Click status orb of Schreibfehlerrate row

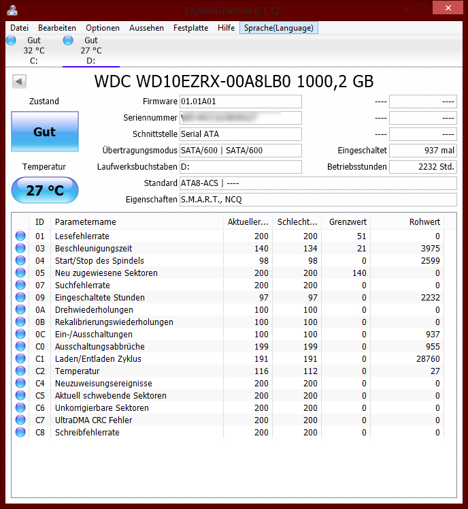[20, 432]
